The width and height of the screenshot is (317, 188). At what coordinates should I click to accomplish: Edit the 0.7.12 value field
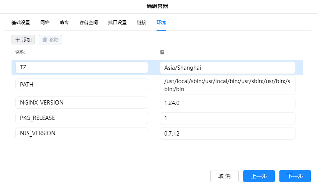227,134
